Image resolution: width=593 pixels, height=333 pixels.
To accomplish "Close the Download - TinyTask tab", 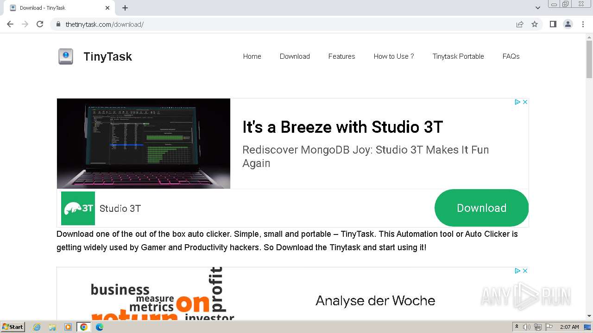I will tap(107, 8).
